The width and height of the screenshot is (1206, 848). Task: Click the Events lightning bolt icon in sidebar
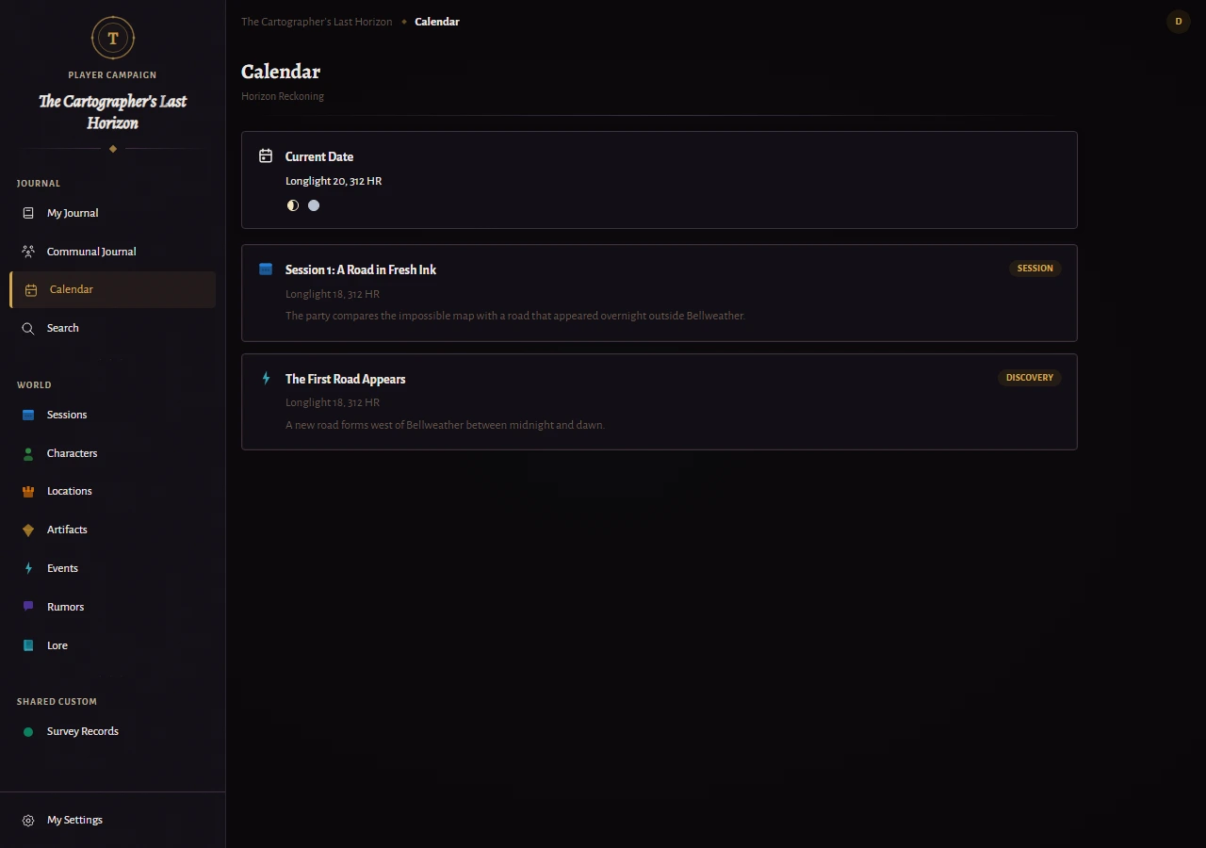tap(28, 568)
